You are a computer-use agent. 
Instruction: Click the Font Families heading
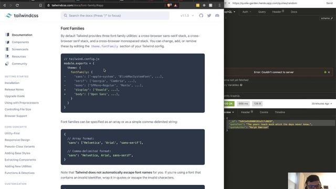point(72,28)
